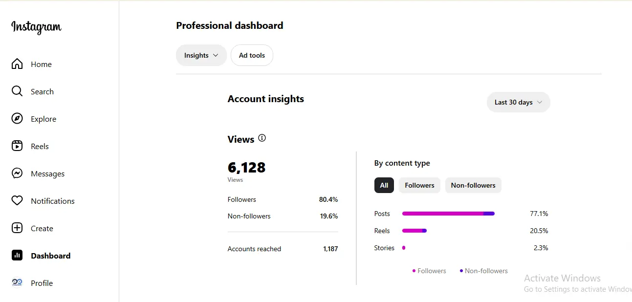Open Profile avatar in sidebar

[x=17, y=283]
